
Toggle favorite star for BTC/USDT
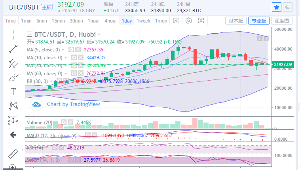[x=277, y=8]
